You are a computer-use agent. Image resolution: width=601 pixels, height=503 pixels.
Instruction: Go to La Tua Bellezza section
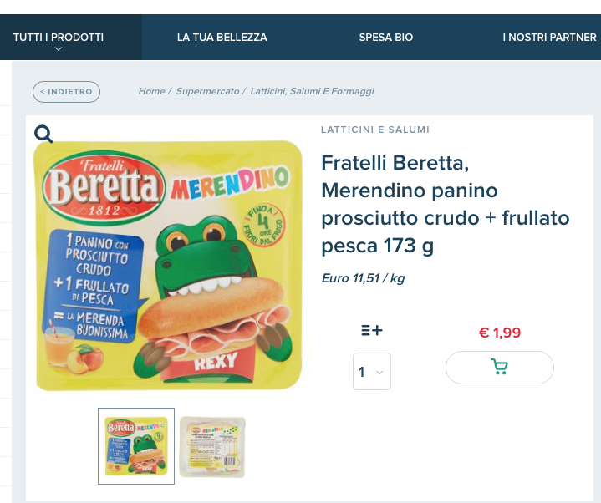222,38
